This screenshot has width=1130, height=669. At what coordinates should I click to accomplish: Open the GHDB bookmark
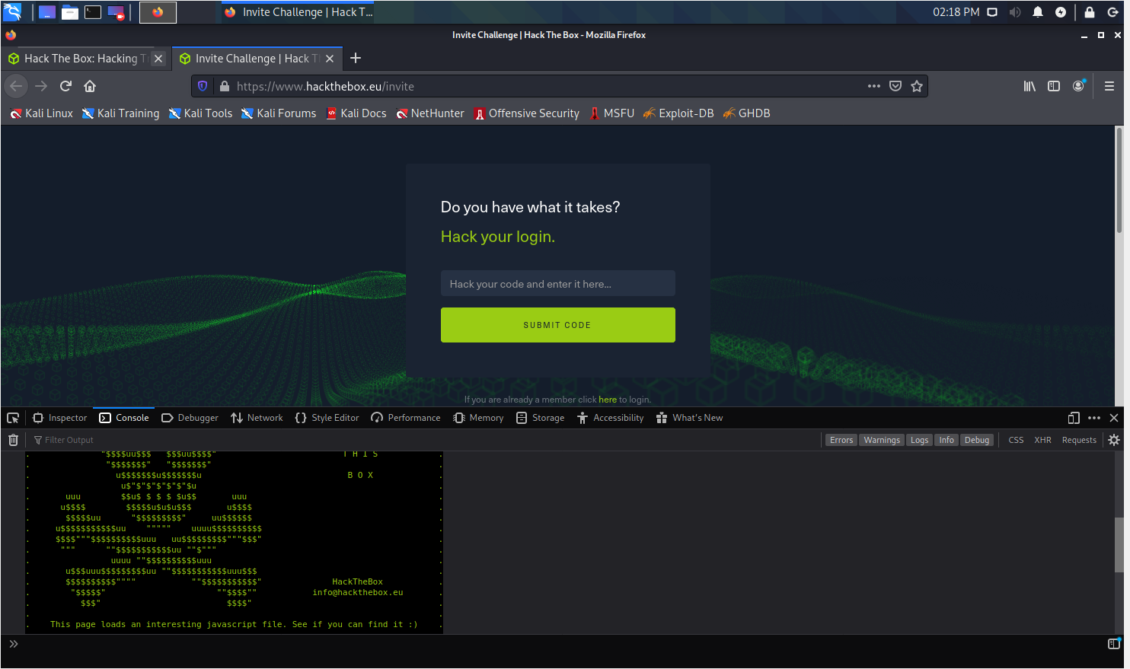(747, 113)
